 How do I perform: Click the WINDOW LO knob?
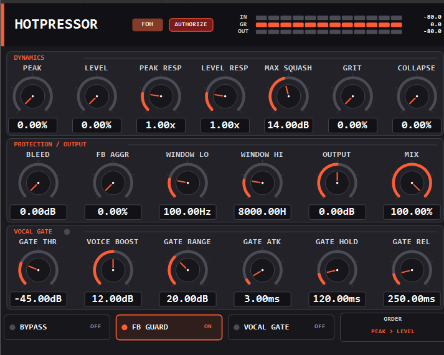pyautogui.click(x=187, y=183)
